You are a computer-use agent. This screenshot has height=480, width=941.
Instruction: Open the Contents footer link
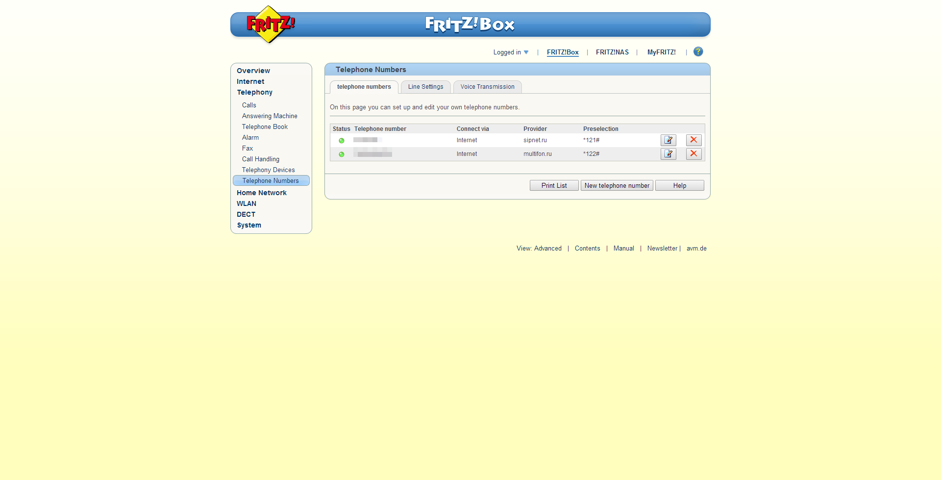pos(587,249)
